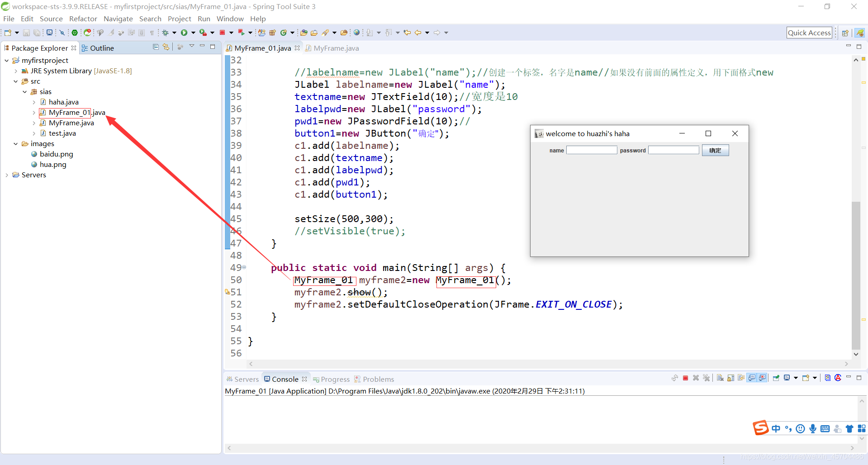This screenshot has width=868, height=465.
Task: Toggle Link with Editor in Package Explorer
Action: [166, 47]
